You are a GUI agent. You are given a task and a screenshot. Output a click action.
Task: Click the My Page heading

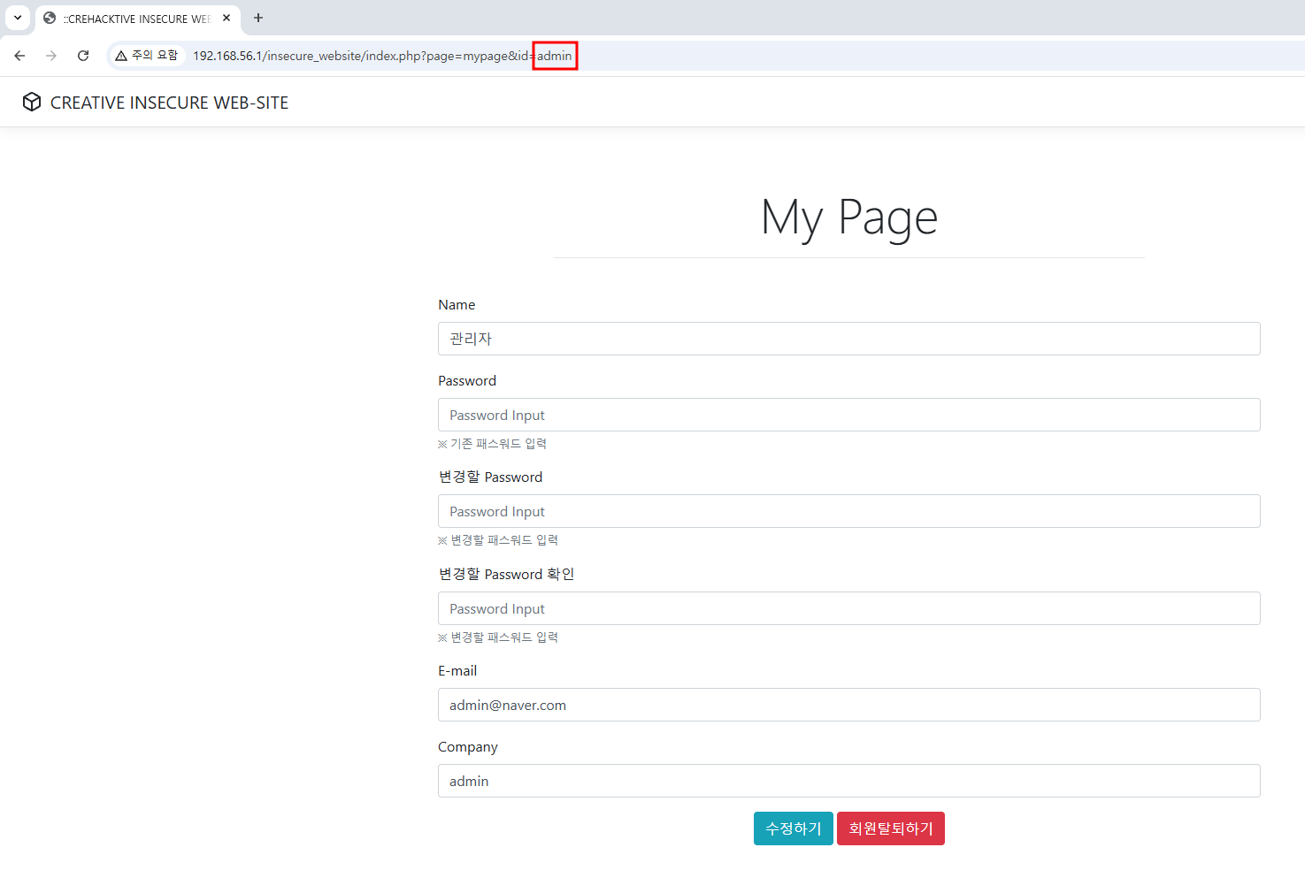(848, 218)
